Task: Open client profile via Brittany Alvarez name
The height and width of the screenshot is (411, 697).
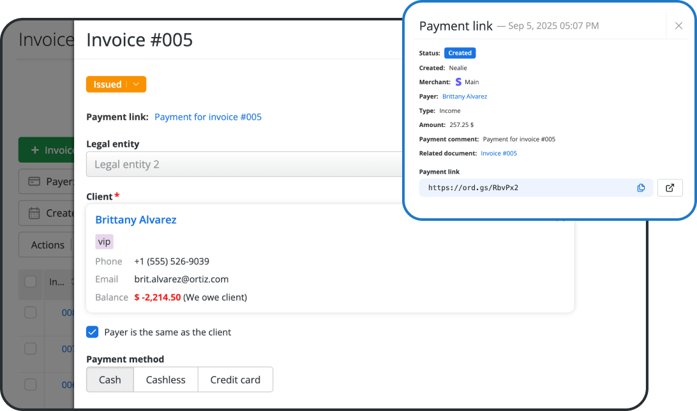Action: point(135,220)
